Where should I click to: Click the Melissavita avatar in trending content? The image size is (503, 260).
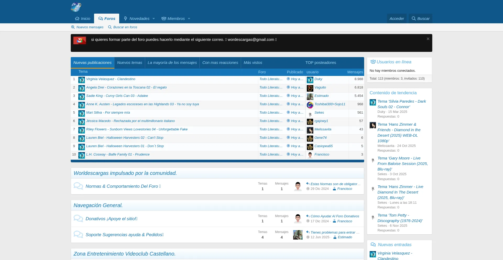373,125
